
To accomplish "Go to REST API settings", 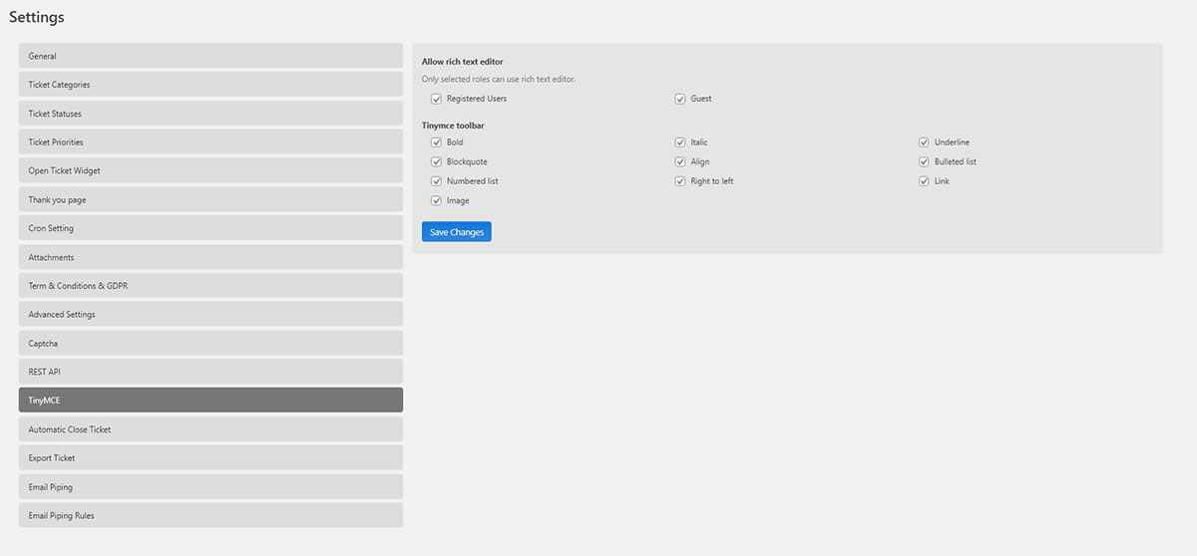I will click(x=210, y=372).
